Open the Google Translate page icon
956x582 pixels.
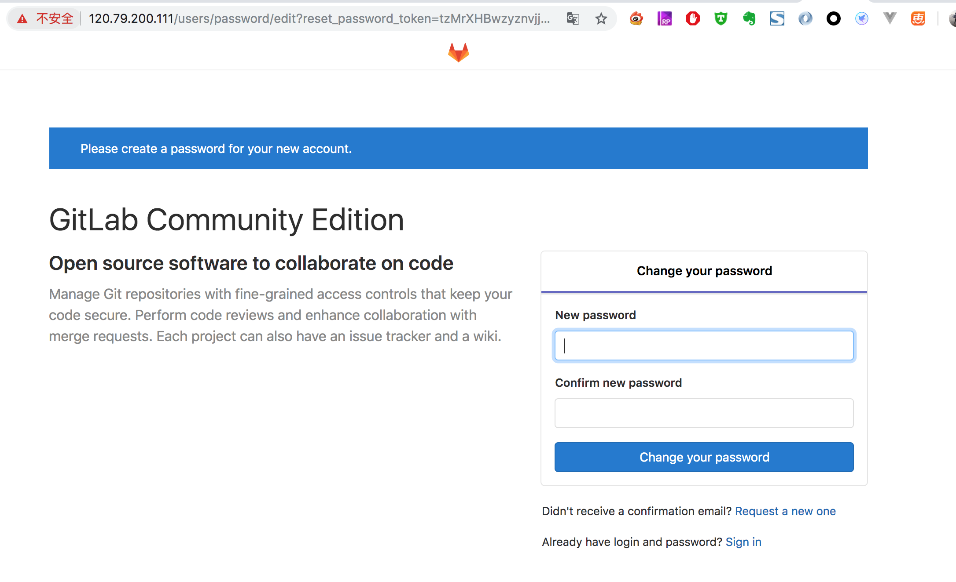click(x=573, y=18)
